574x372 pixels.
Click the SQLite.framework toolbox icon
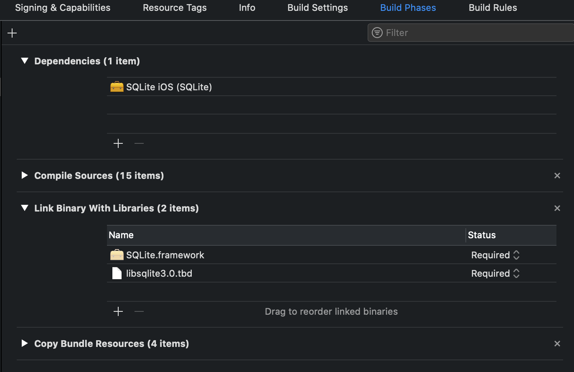pos(117,255)
